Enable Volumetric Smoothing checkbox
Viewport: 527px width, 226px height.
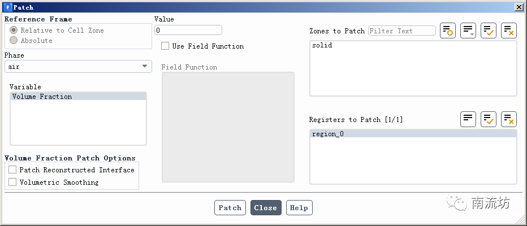(12, 182)
